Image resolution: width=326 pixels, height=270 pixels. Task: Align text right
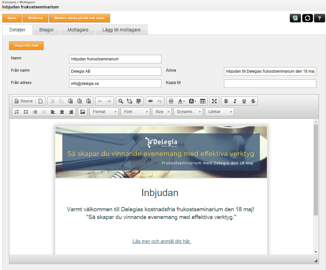71,112
